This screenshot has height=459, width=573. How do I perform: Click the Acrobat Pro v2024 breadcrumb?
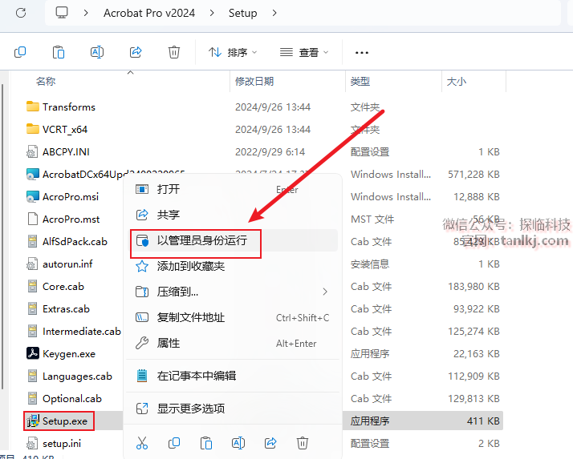[x=149, y=13]
